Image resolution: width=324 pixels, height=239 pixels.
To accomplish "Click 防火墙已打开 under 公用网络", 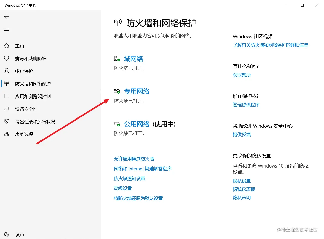I will pos(129,133).
